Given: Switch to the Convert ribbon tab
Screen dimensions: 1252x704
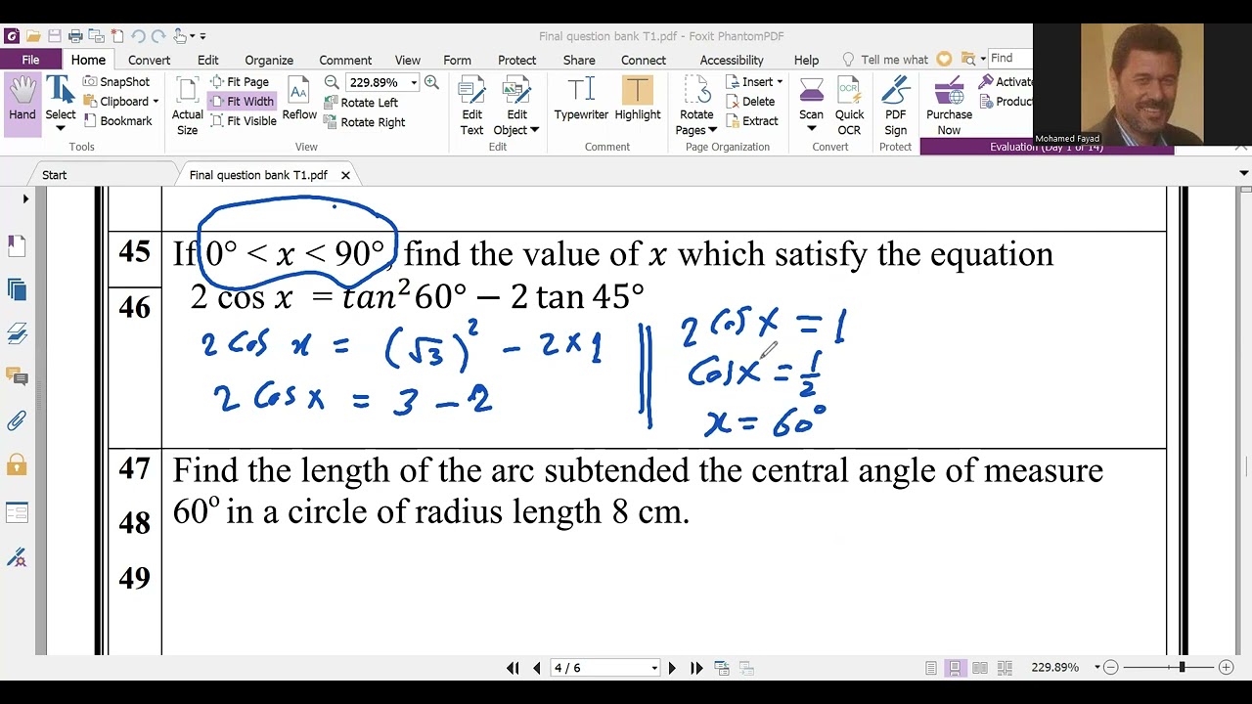Looking at the screenshot, I should (149, 60).
